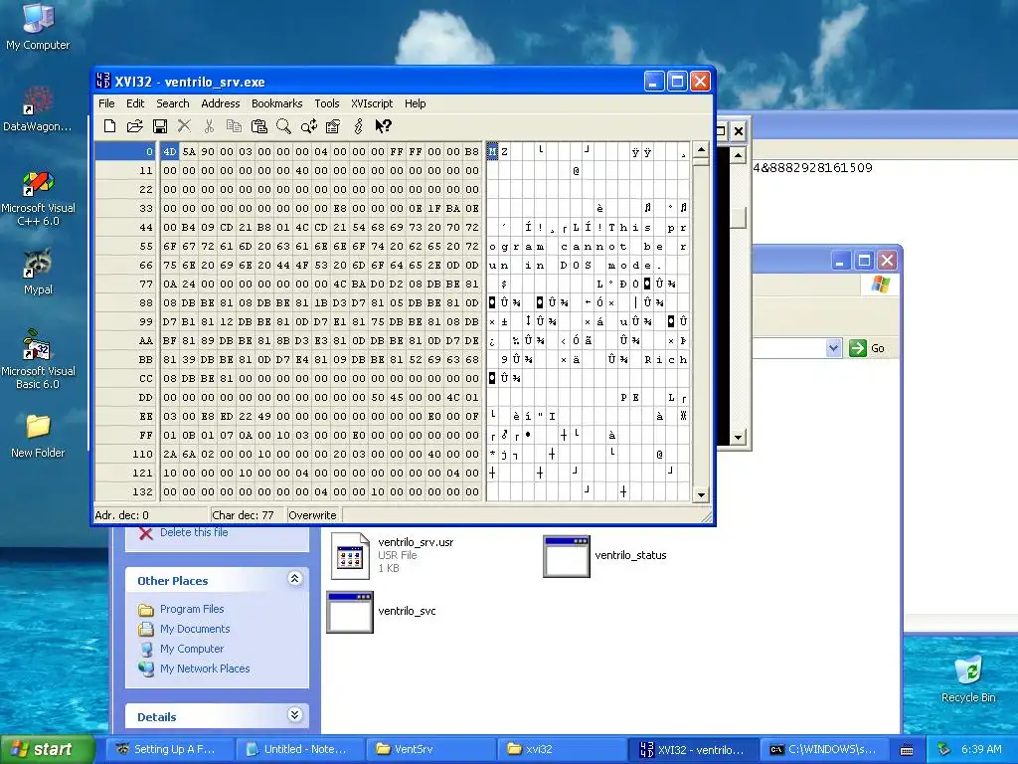Click the Delete X toolbar icon
The width and height of the screenshot is (1018, 764).
[184, 126]
